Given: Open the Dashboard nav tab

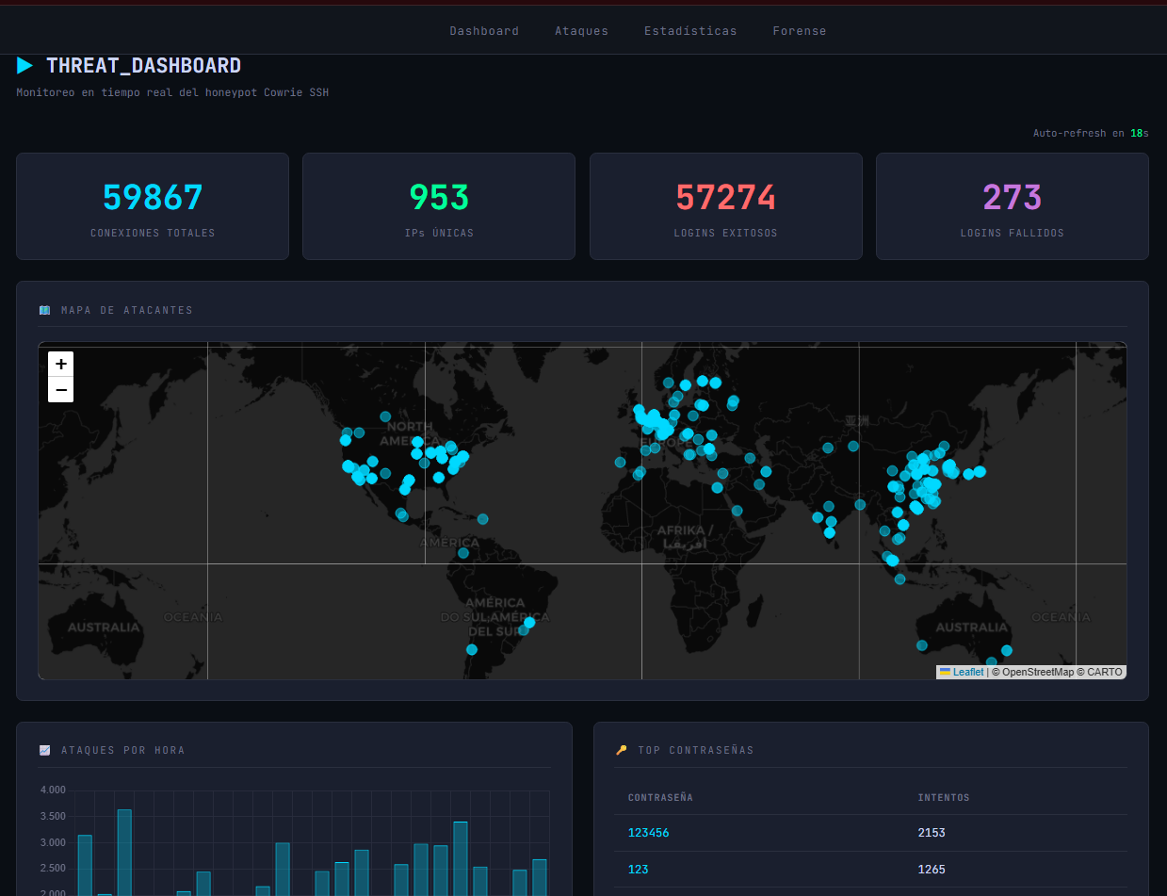Looking at the screenshot, I should tap(484, 31).
